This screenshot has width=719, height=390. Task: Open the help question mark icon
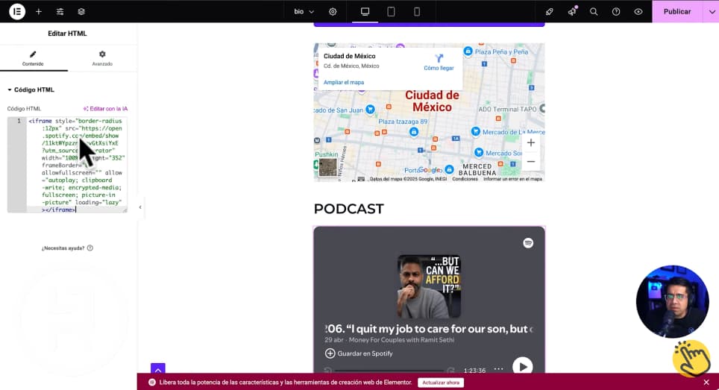(616, 11)
